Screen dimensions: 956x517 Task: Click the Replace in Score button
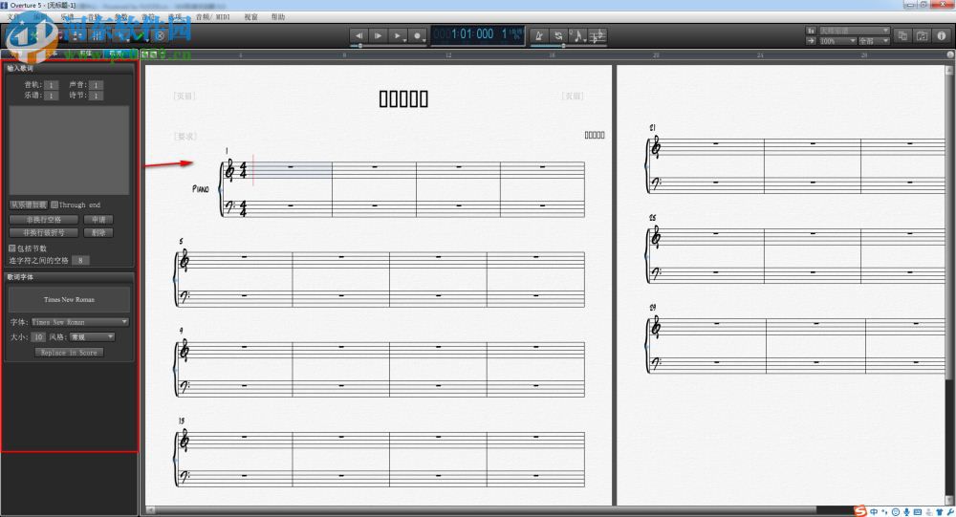69,353
